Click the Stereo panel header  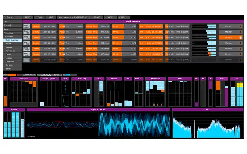point(114,79)
